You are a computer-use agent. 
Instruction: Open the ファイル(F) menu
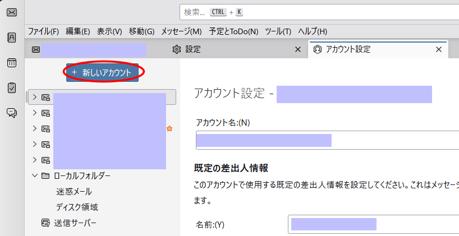pos(43,31)
